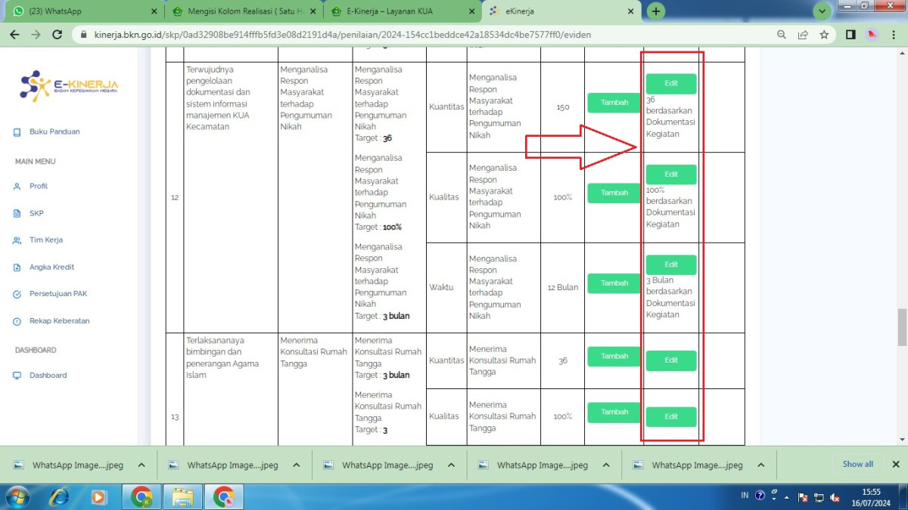Click Show all downloads
This screenshot has width=908, height=510.
point(858,465)
